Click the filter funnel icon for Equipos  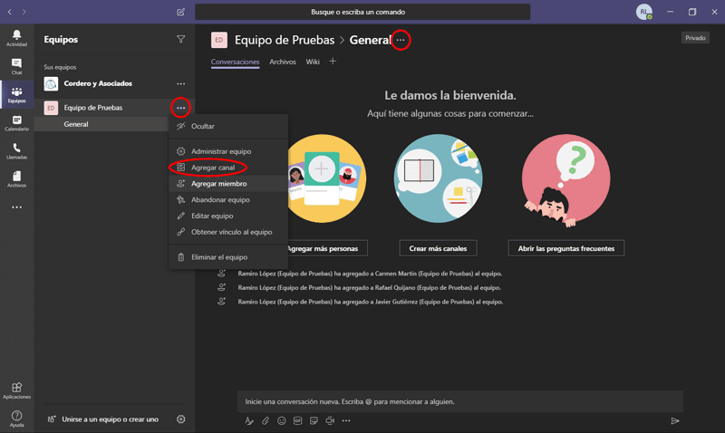[180, 39]
